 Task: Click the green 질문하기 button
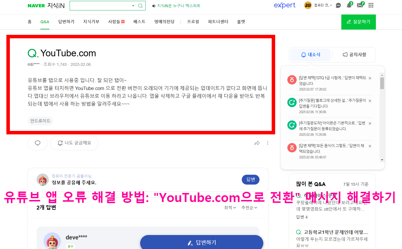click(358, 22)
